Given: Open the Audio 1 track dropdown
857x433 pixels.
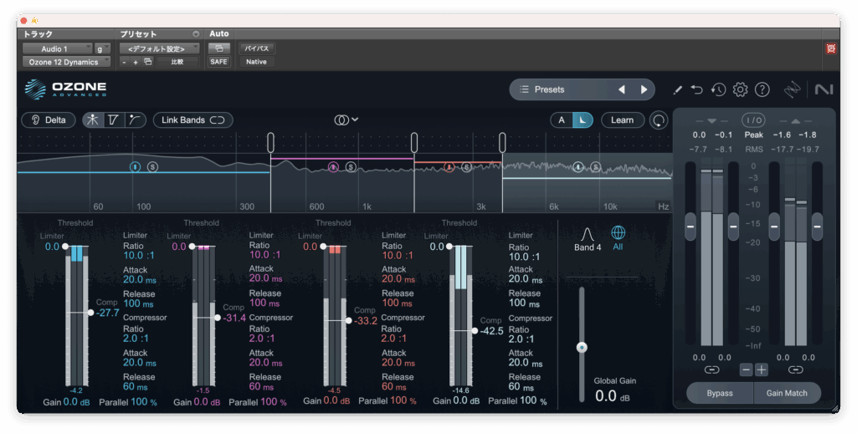Looking at the screenshot, I should point(57,49).
